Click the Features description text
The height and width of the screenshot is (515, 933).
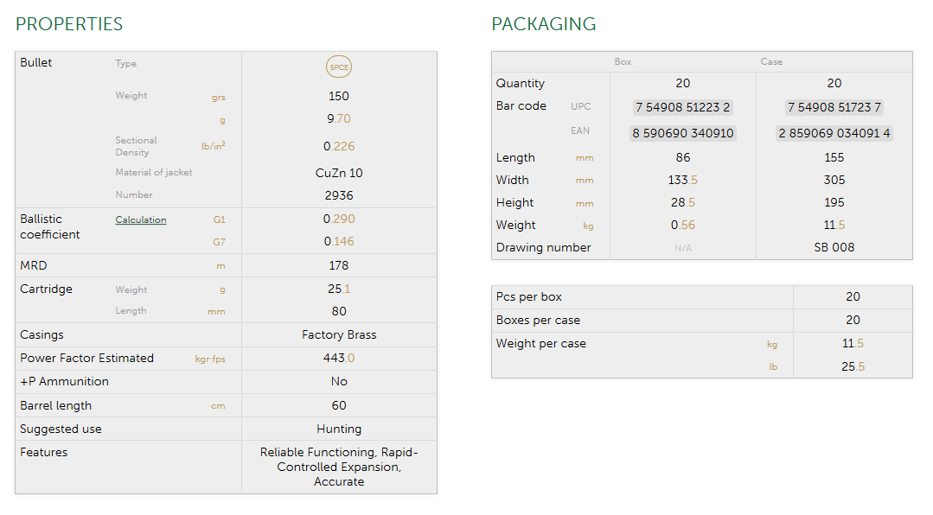click(339, 467)
